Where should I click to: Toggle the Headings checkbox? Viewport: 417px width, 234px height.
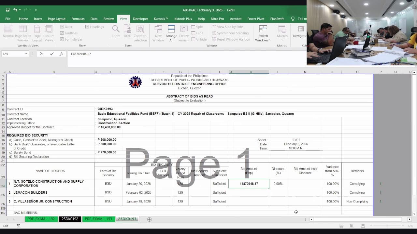pos(87,27)
